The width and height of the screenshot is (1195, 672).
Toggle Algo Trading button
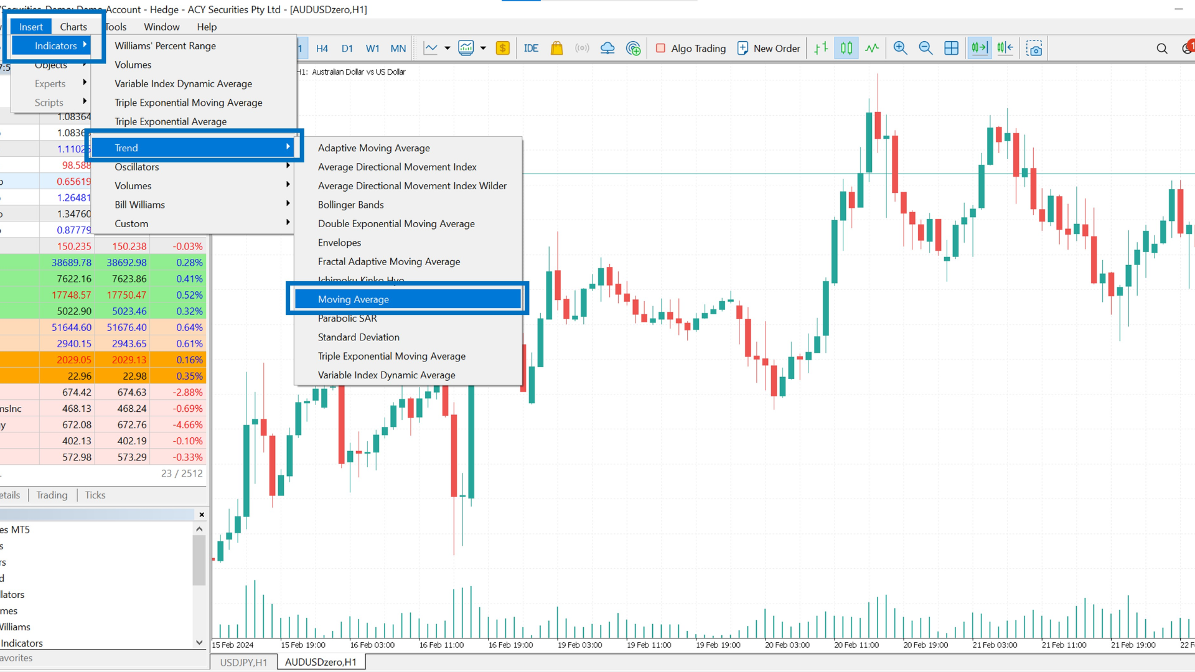click(690, 49)
